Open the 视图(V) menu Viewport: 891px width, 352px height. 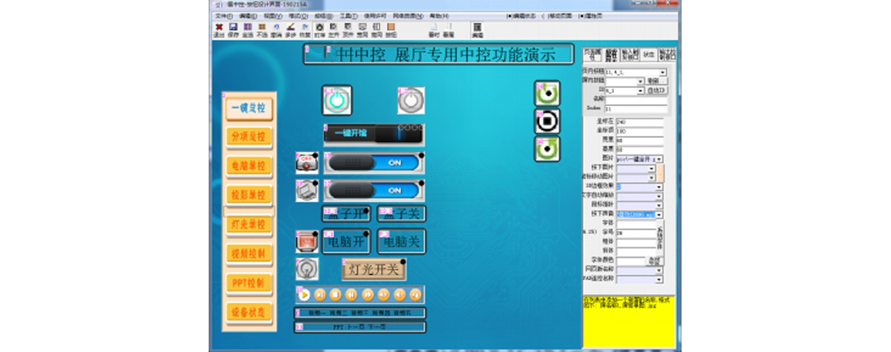coord(272,16)
